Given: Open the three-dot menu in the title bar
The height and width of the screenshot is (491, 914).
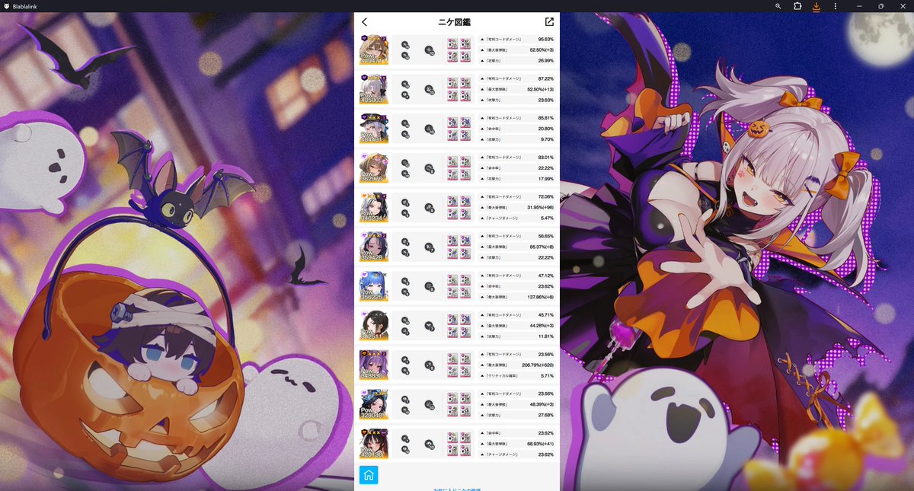Looking at the screenshot, I should (x=836, y=5).
